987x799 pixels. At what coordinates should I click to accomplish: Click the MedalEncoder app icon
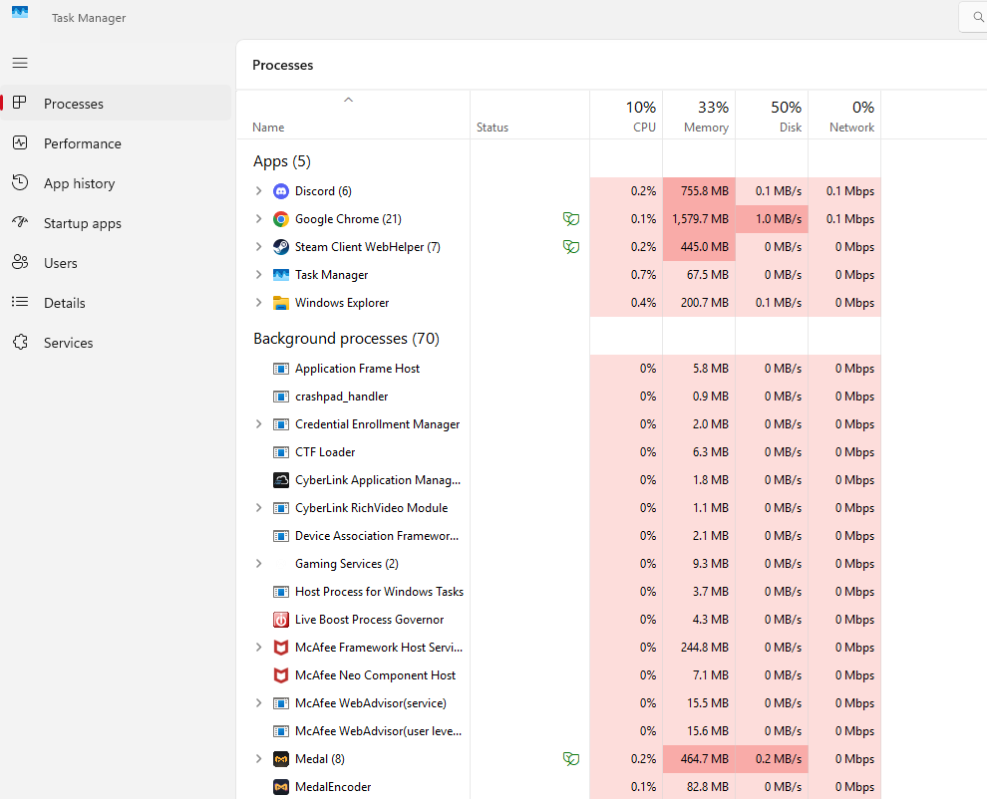(x=281, y=786)
